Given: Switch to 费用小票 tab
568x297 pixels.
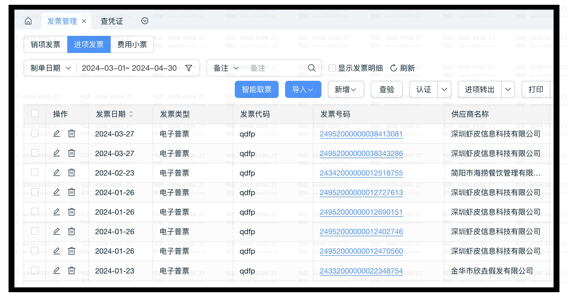Looking at the screenshot, I should (x=132, y=44).
